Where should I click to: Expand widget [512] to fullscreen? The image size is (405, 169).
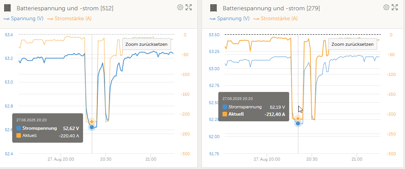point(189,7)
